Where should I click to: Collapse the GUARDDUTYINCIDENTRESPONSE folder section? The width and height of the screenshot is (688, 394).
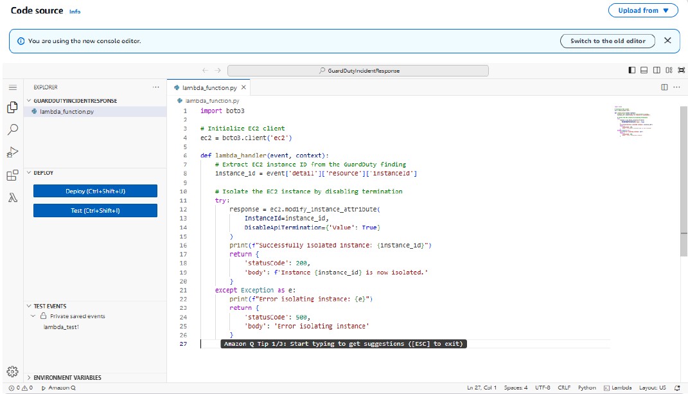click(x=30, y=100)
